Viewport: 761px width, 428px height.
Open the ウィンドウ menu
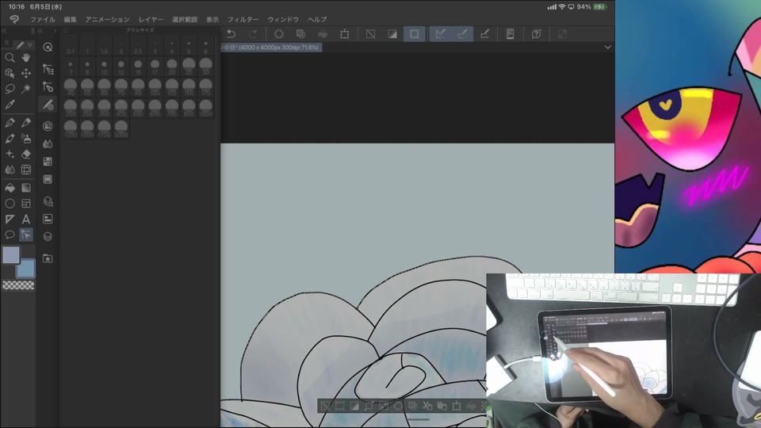pyautogui.click(x=283, y=19)
